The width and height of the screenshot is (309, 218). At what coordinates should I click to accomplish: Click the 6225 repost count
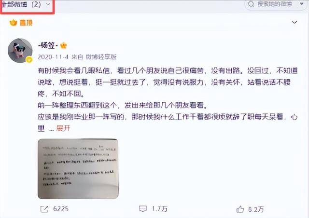click(61, 209)
